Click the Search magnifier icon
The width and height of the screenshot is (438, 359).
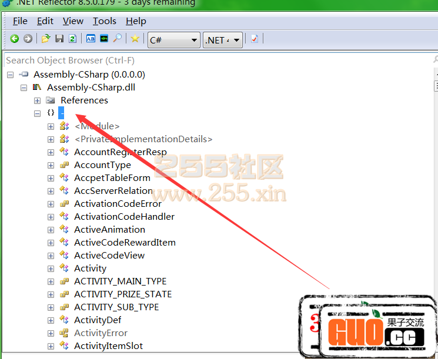point(118,39)
